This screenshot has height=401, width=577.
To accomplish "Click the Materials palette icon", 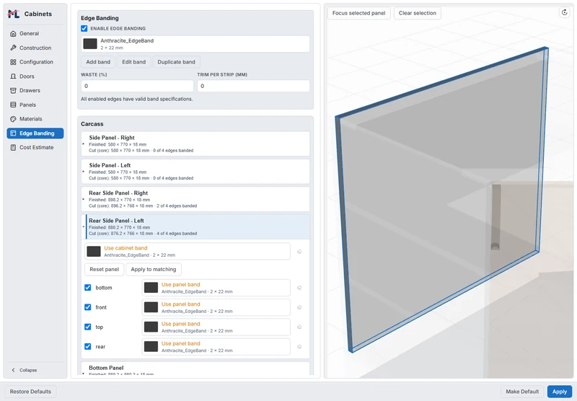I will tap(13, 119).
